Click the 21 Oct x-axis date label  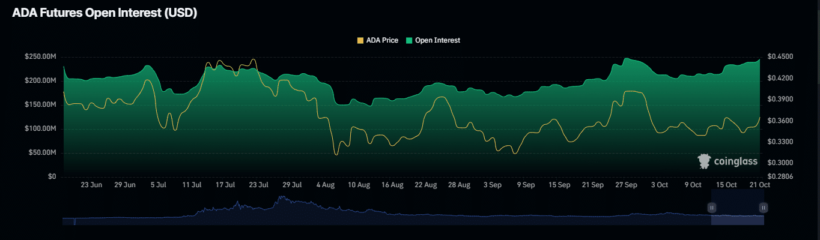pos(759,185)
